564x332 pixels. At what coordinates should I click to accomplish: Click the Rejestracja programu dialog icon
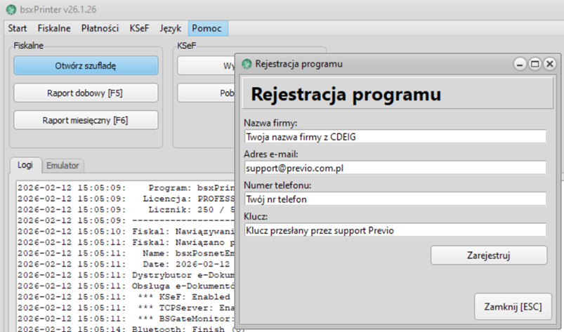[x=247, y=64]
